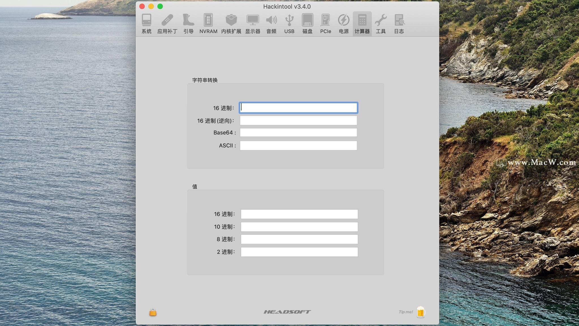Open the 应用补丁 patch section
This screenshot has width=579, height=326.
click(167, 24)
